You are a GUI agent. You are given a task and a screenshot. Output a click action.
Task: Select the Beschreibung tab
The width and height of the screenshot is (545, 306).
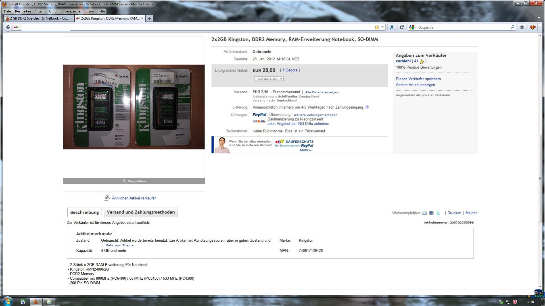click(x=84, y=212)
